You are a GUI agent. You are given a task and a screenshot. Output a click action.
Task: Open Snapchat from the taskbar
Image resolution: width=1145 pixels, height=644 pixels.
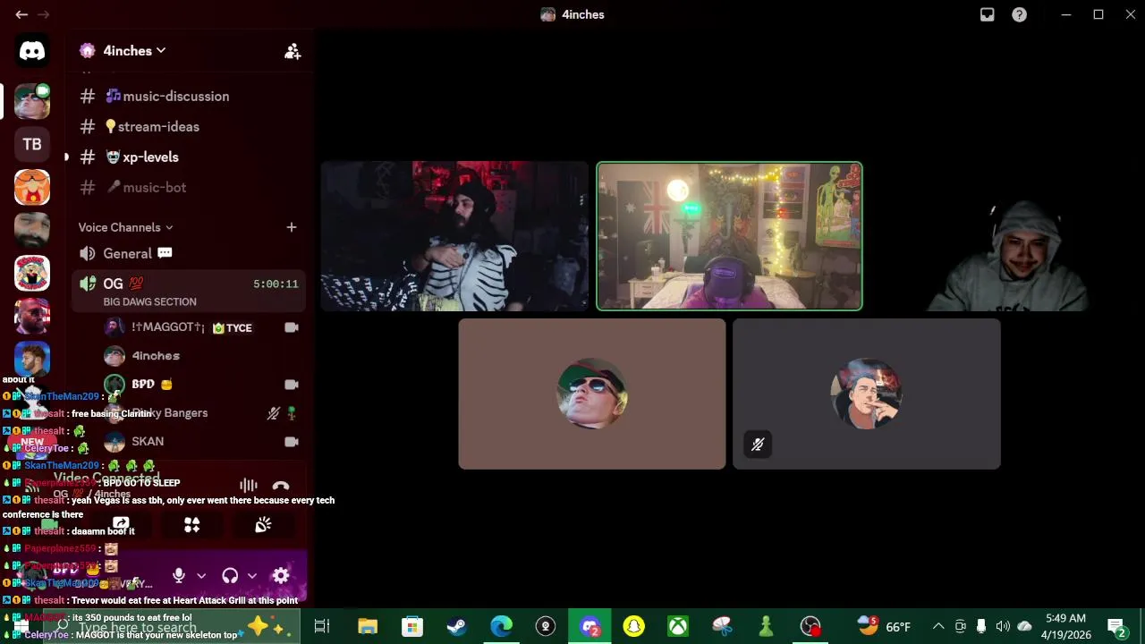[633, 626]
